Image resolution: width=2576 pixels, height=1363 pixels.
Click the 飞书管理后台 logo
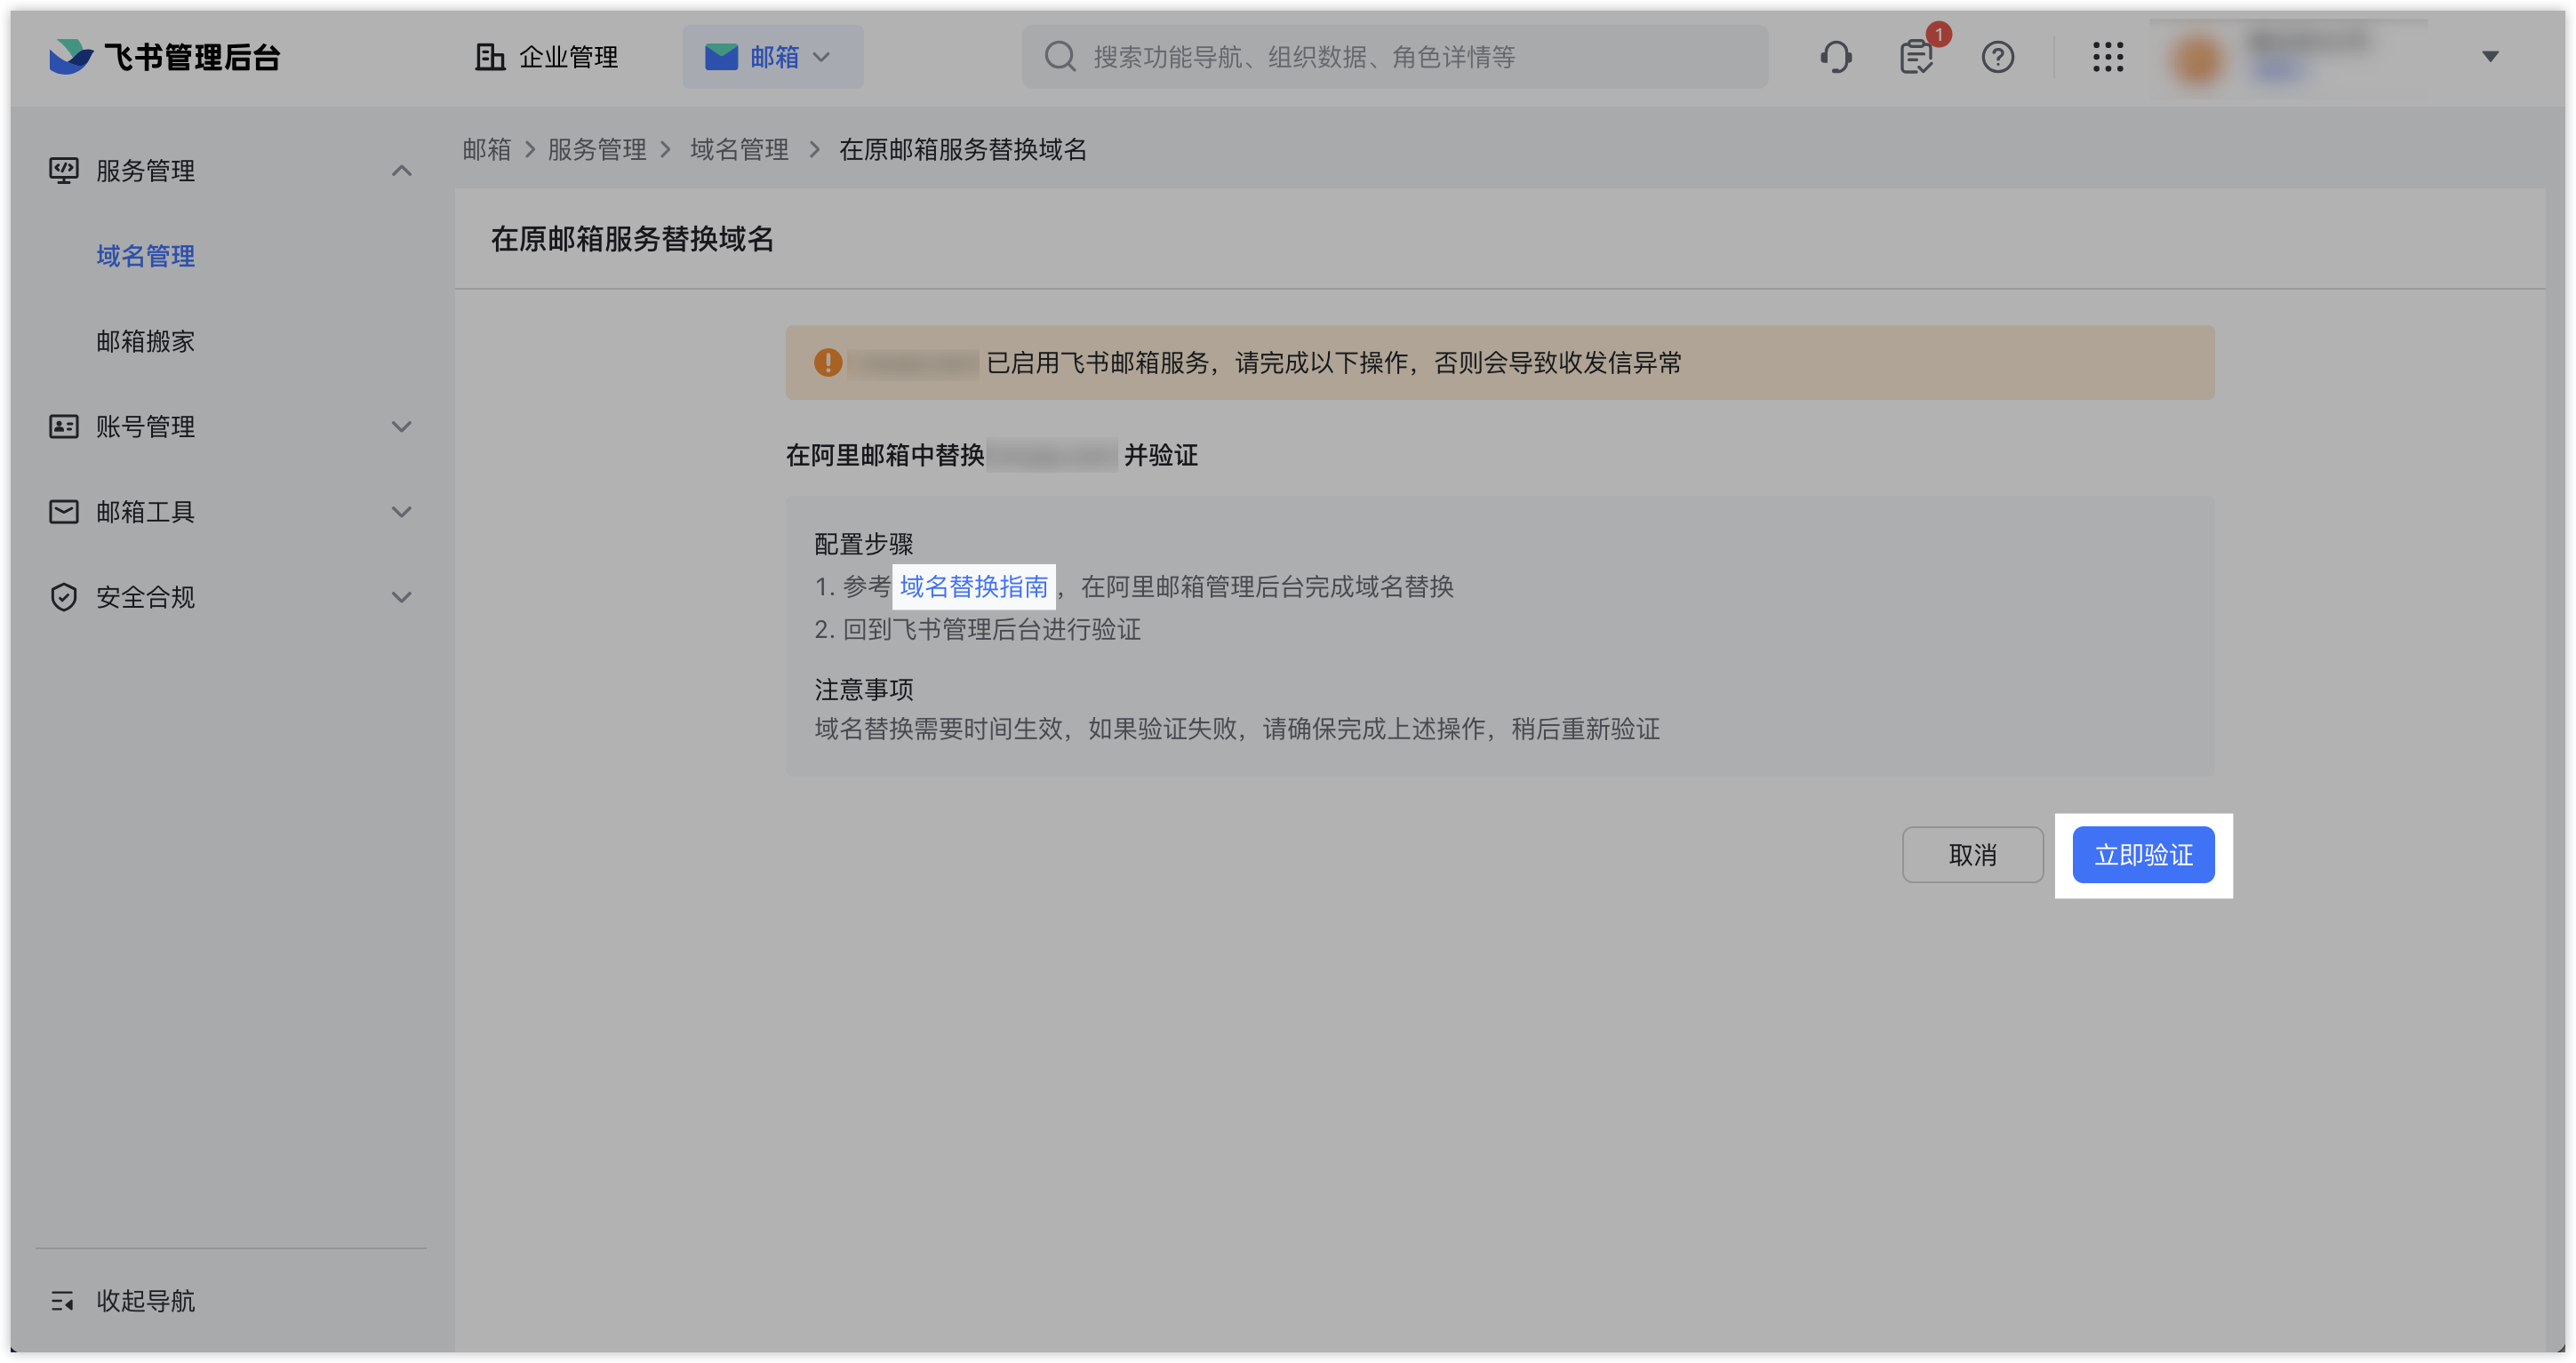click(165, 57)
